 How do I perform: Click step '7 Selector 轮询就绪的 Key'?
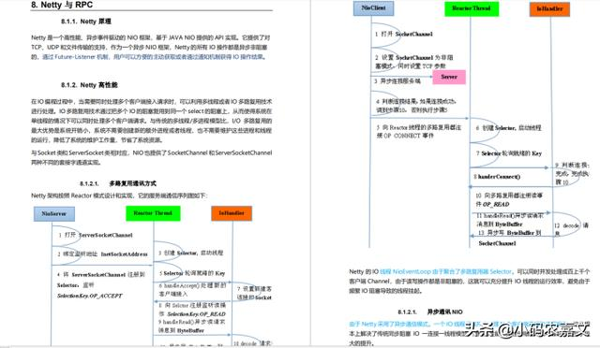tap(509, 153)
